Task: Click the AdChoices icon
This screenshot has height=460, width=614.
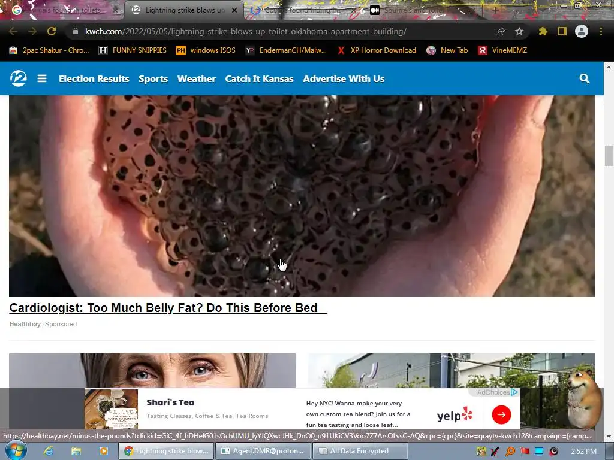Action: click(x=514, y=392)
